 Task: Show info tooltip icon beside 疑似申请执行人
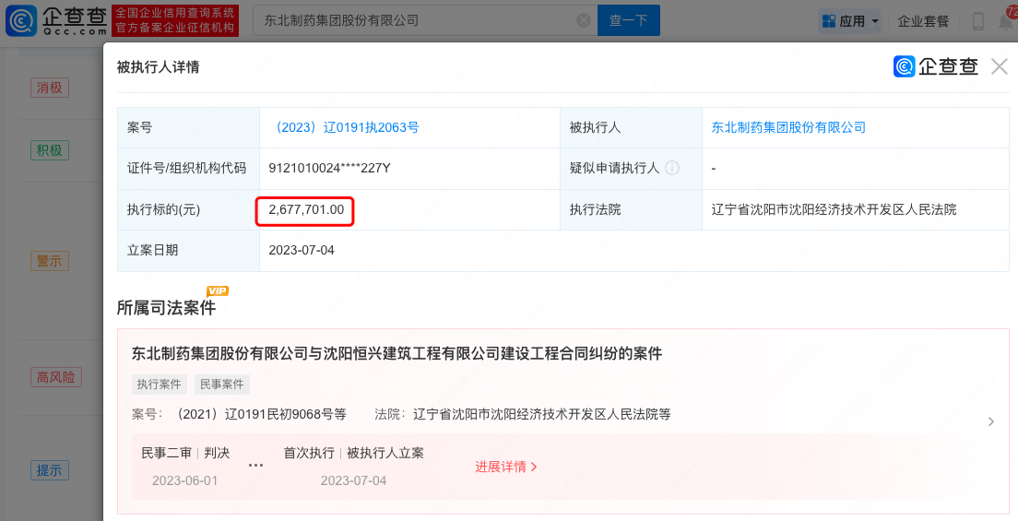672,168
